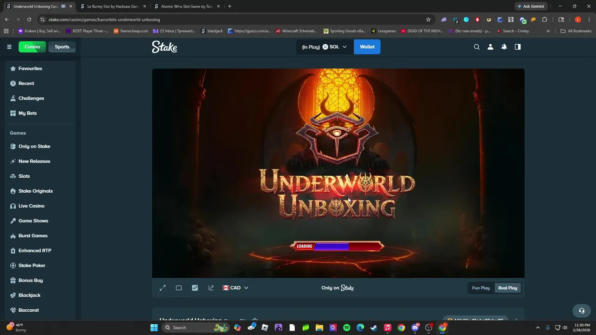Open Challenges in the sidebar
Screen dimensions: 596x335
[41, 98]
